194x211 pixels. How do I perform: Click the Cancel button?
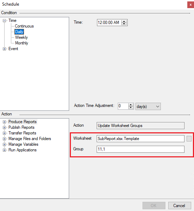pyautogui.click(x=180, y=206)
